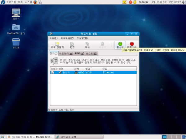186x139 pixels.
Task: Open the 위치 panel menu
Action: click(20, 2)
